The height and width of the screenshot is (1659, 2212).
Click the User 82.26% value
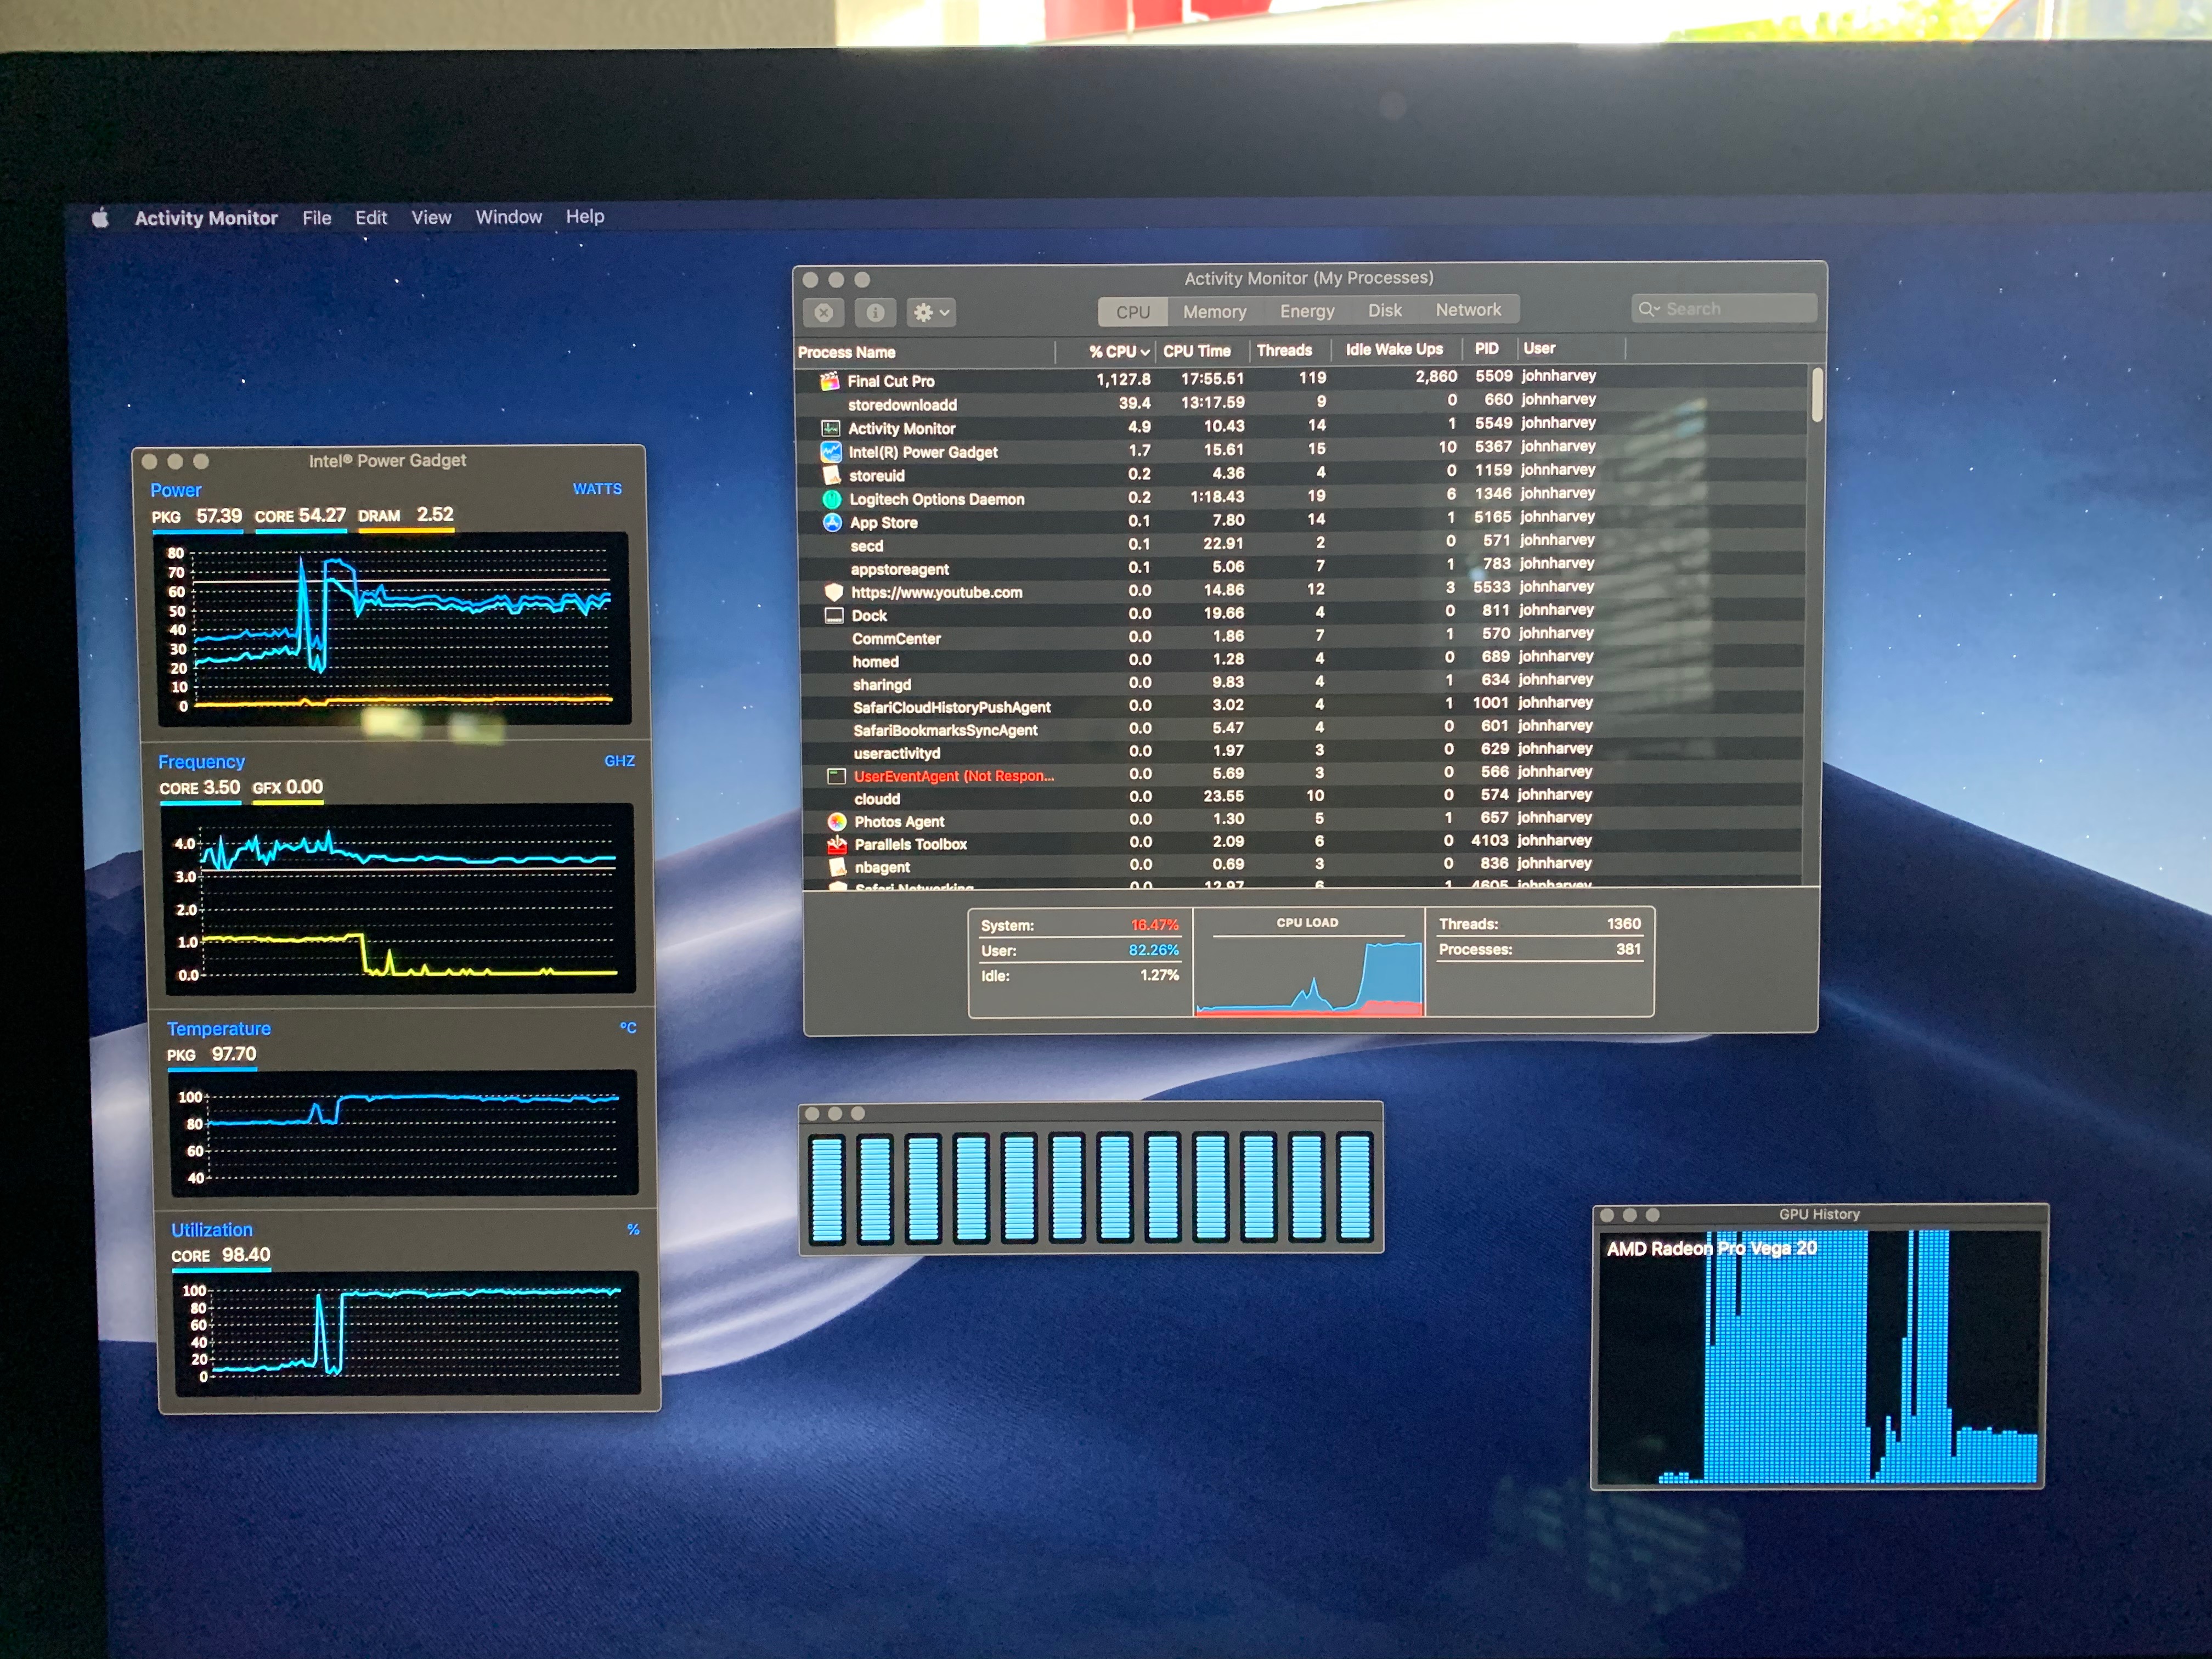[1154, 950]
